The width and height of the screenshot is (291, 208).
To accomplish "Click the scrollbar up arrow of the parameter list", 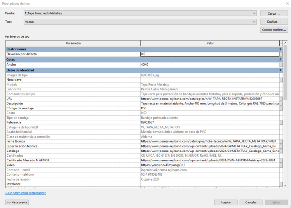I will click(x=285, y=43).
